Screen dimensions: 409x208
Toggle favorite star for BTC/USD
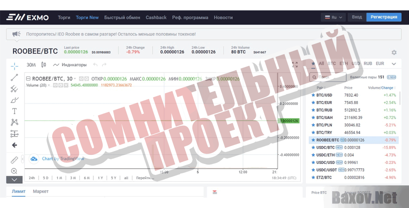tap(313, 95)
